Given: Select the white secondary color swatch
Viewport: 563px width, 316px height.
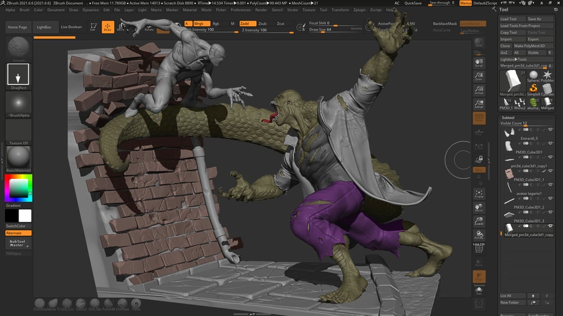Looking at the screenshot, I should (25, 216).
